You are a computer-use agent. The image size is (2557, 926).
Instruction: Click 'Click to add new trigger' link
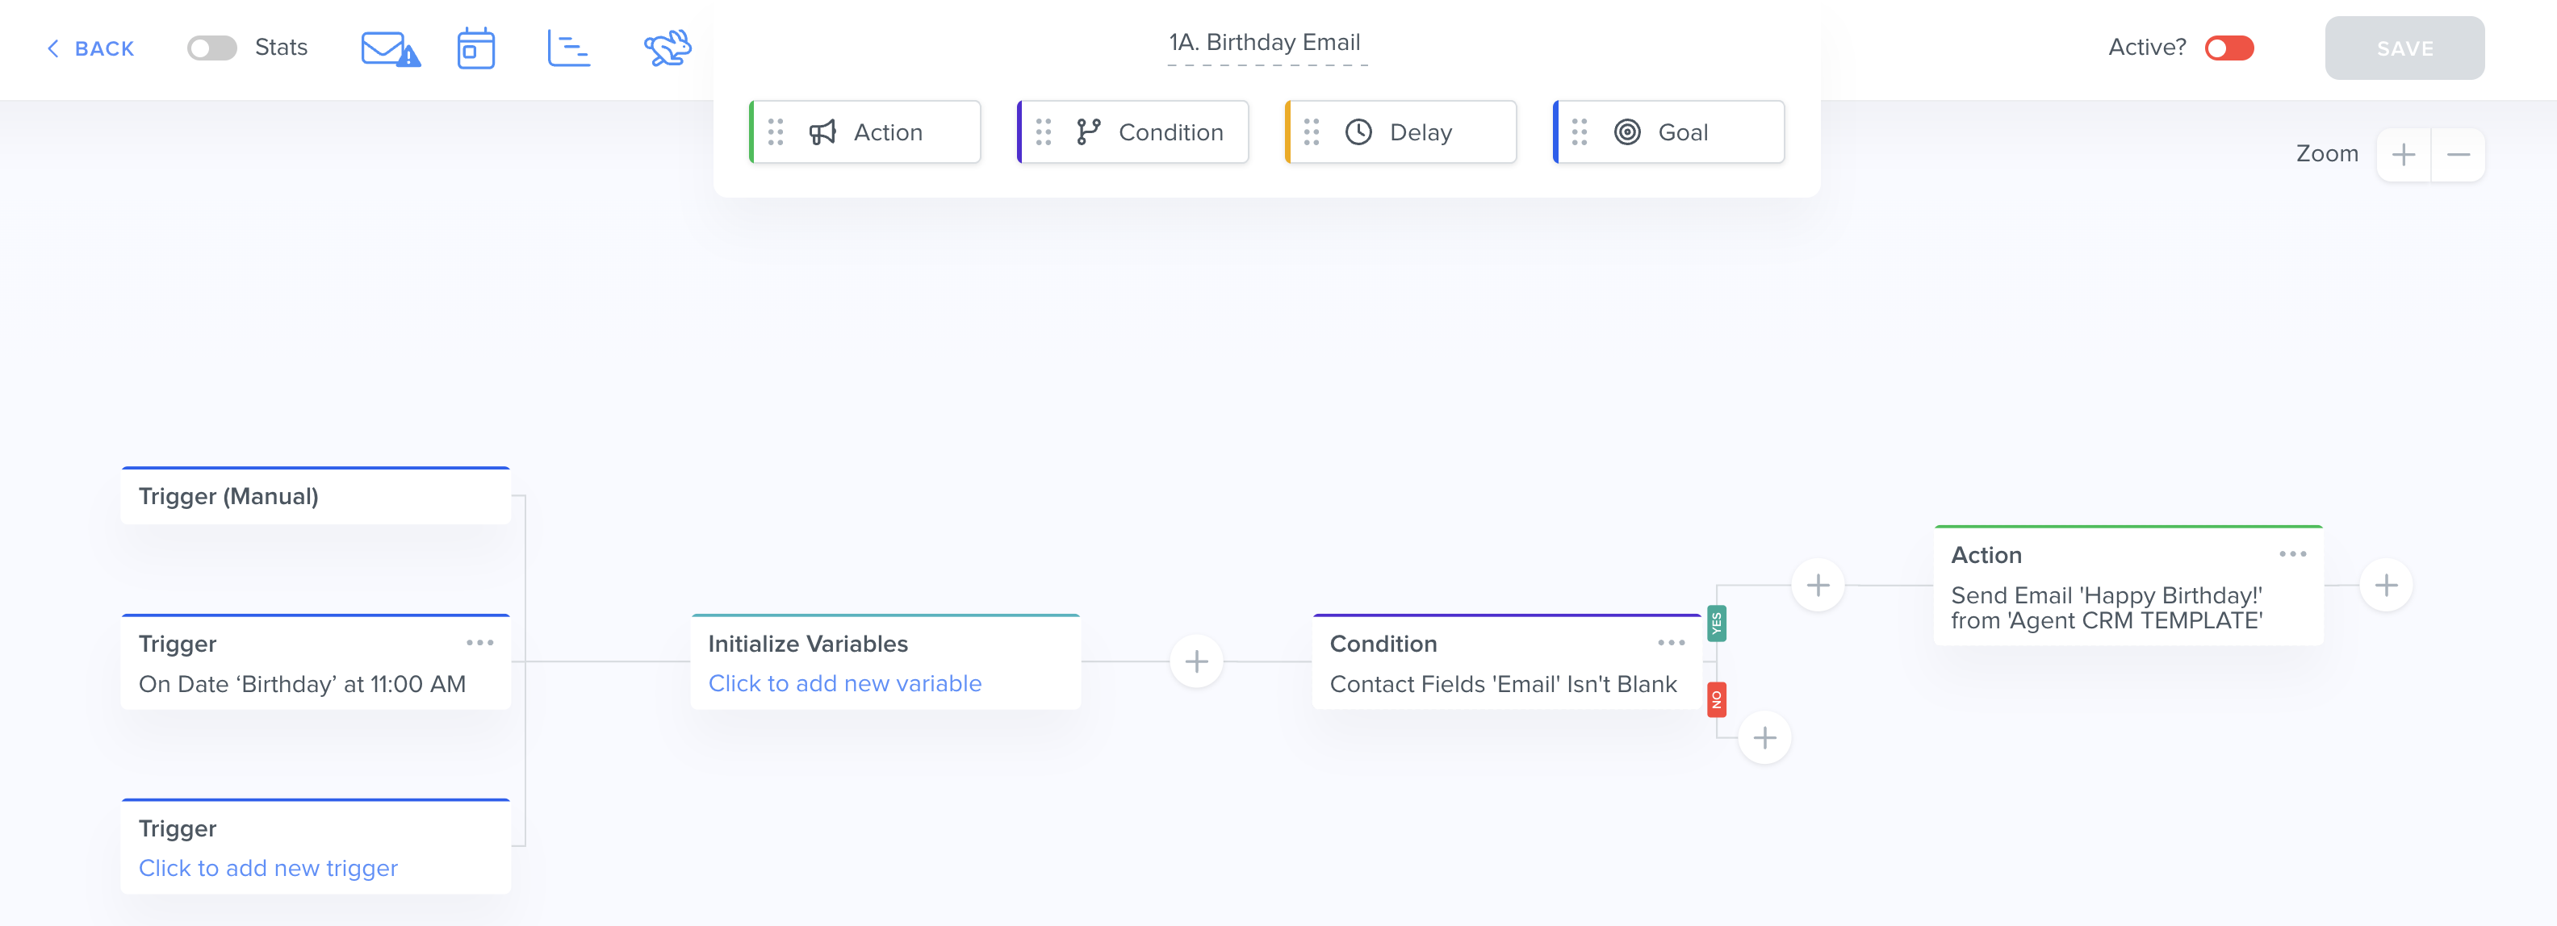pos(268,867)
